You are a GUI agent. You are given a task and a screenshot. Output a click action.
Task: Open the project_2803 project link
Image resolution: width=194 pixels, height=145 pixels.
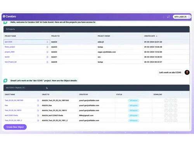tap(10, 52)
